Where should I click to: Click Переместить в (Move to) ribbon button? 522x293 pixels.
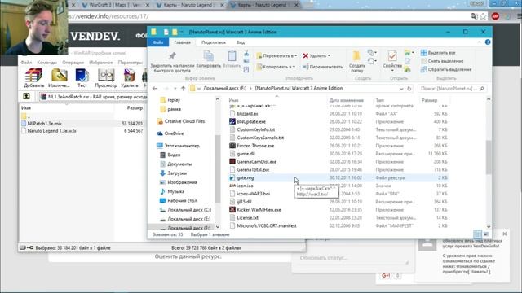(x=276, y=56)
